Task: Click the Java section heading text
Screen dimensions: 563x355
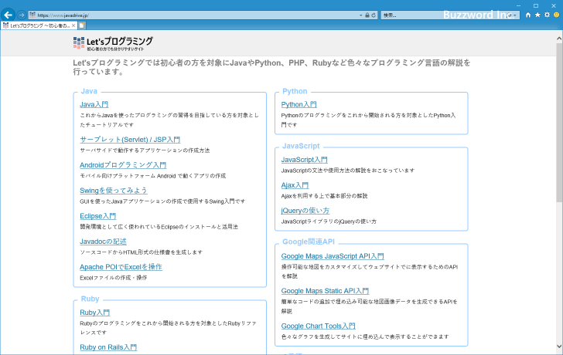Action: click(x=89, y=91)
